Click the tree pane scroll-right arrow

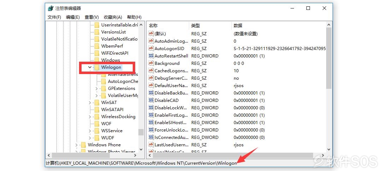coord(135,155)
